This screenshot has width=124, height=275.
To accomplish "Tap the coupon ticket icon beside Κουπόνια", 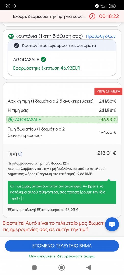I will pyautogui.click(x=11, y=36).
